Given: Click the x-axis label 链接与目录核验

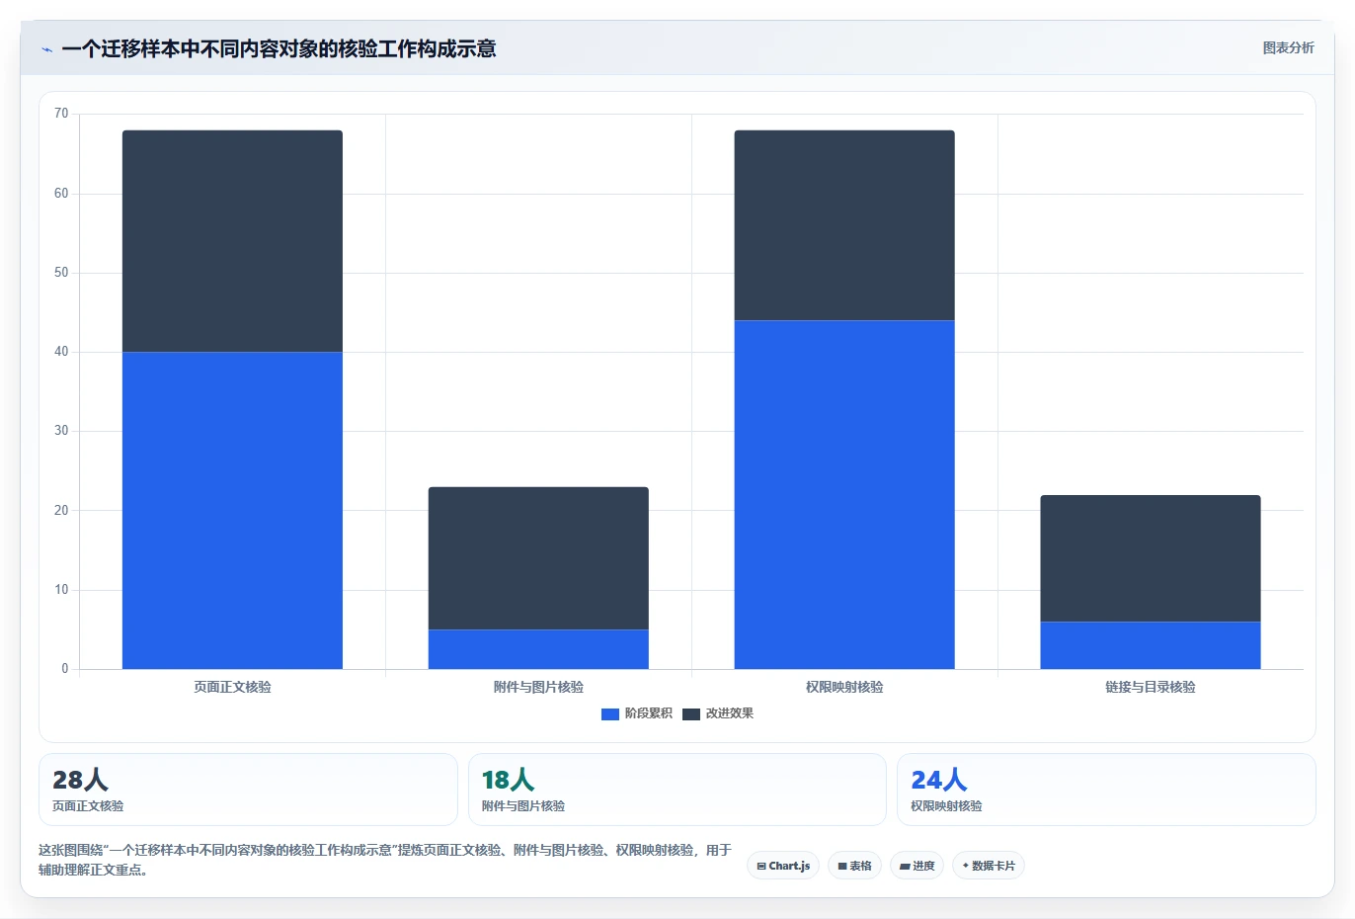Looking at the screenshot, I should (x=1151, y=687).
